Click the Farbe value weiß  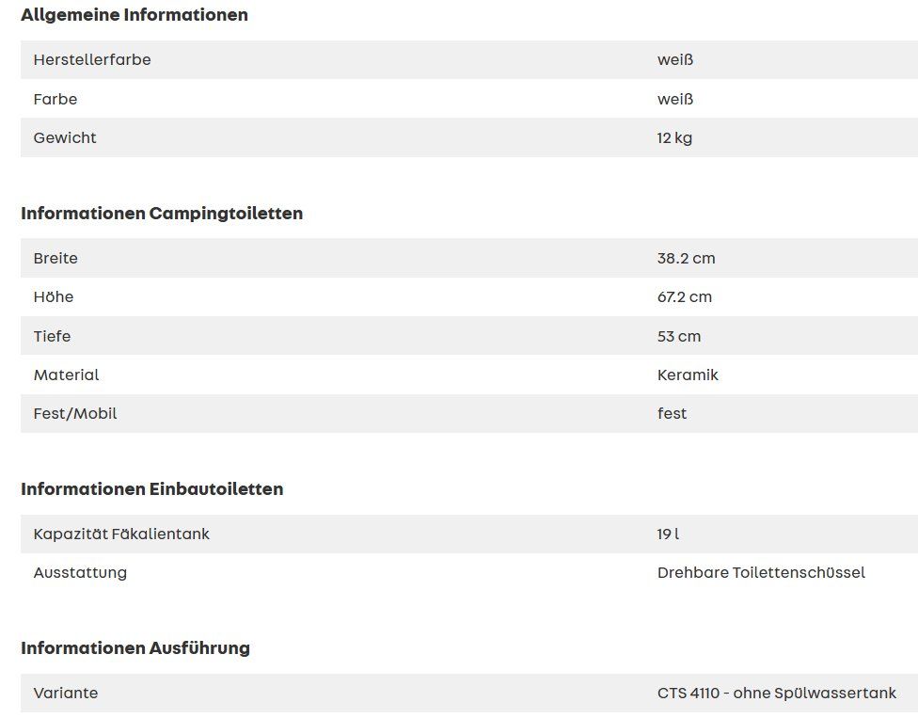click(x=675, y=99)
